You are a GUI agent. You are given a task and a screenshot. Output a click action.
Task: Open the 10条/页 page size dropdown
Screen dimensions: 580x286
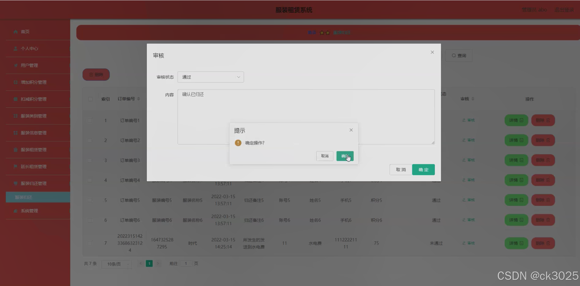[x=117, y=264]
